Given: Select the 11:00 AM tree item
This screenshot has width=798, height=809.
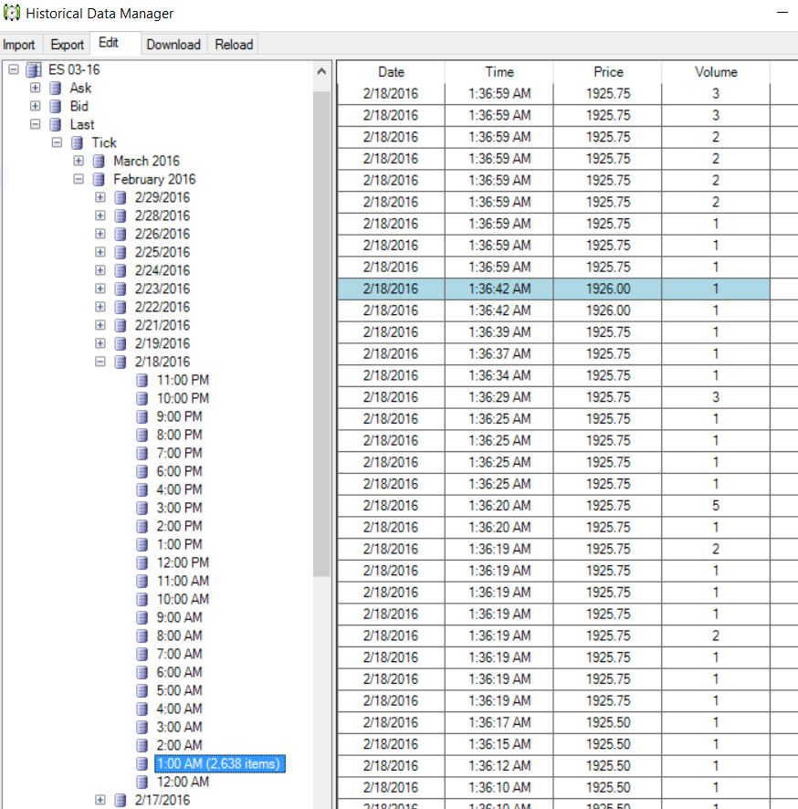Looking at the screenshot, I should pos(183,581).
